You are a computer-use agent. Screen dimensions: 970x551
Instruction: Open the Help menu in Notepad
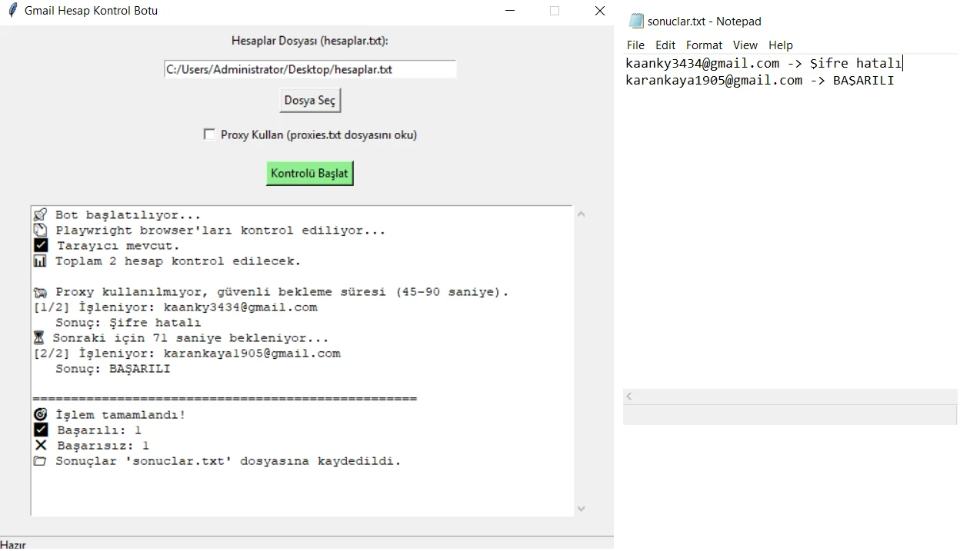point(781,45)
